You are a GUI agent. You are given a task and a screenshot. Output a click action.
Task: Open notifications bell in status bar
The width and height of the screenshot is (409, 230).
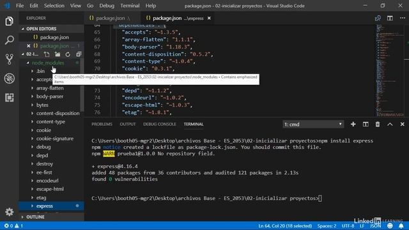[x=401, y=226]
